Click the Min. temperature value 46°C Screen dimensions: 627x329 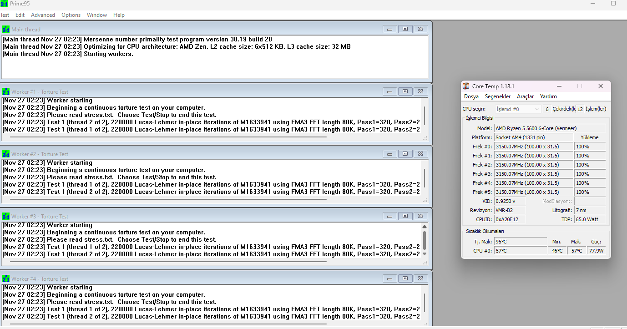557,251
